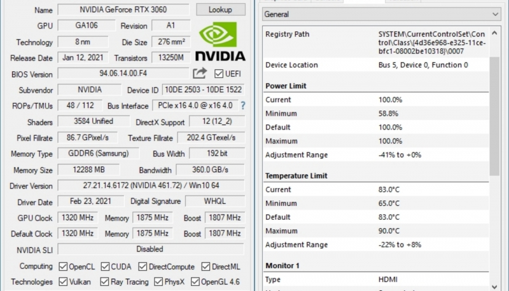This screenshot has width=509, height=291.
Task: Click the Bus Interface question mark icon
Action: coord(242,105)
